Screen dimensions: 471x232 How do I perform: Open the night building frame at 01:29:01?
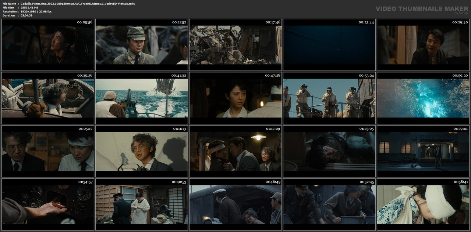point(423,151)
